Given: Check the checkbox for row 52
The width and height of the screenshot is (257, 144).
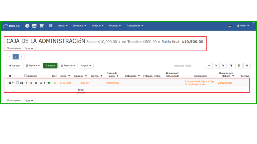Looking at the screenshot, I should click(17, 83).
